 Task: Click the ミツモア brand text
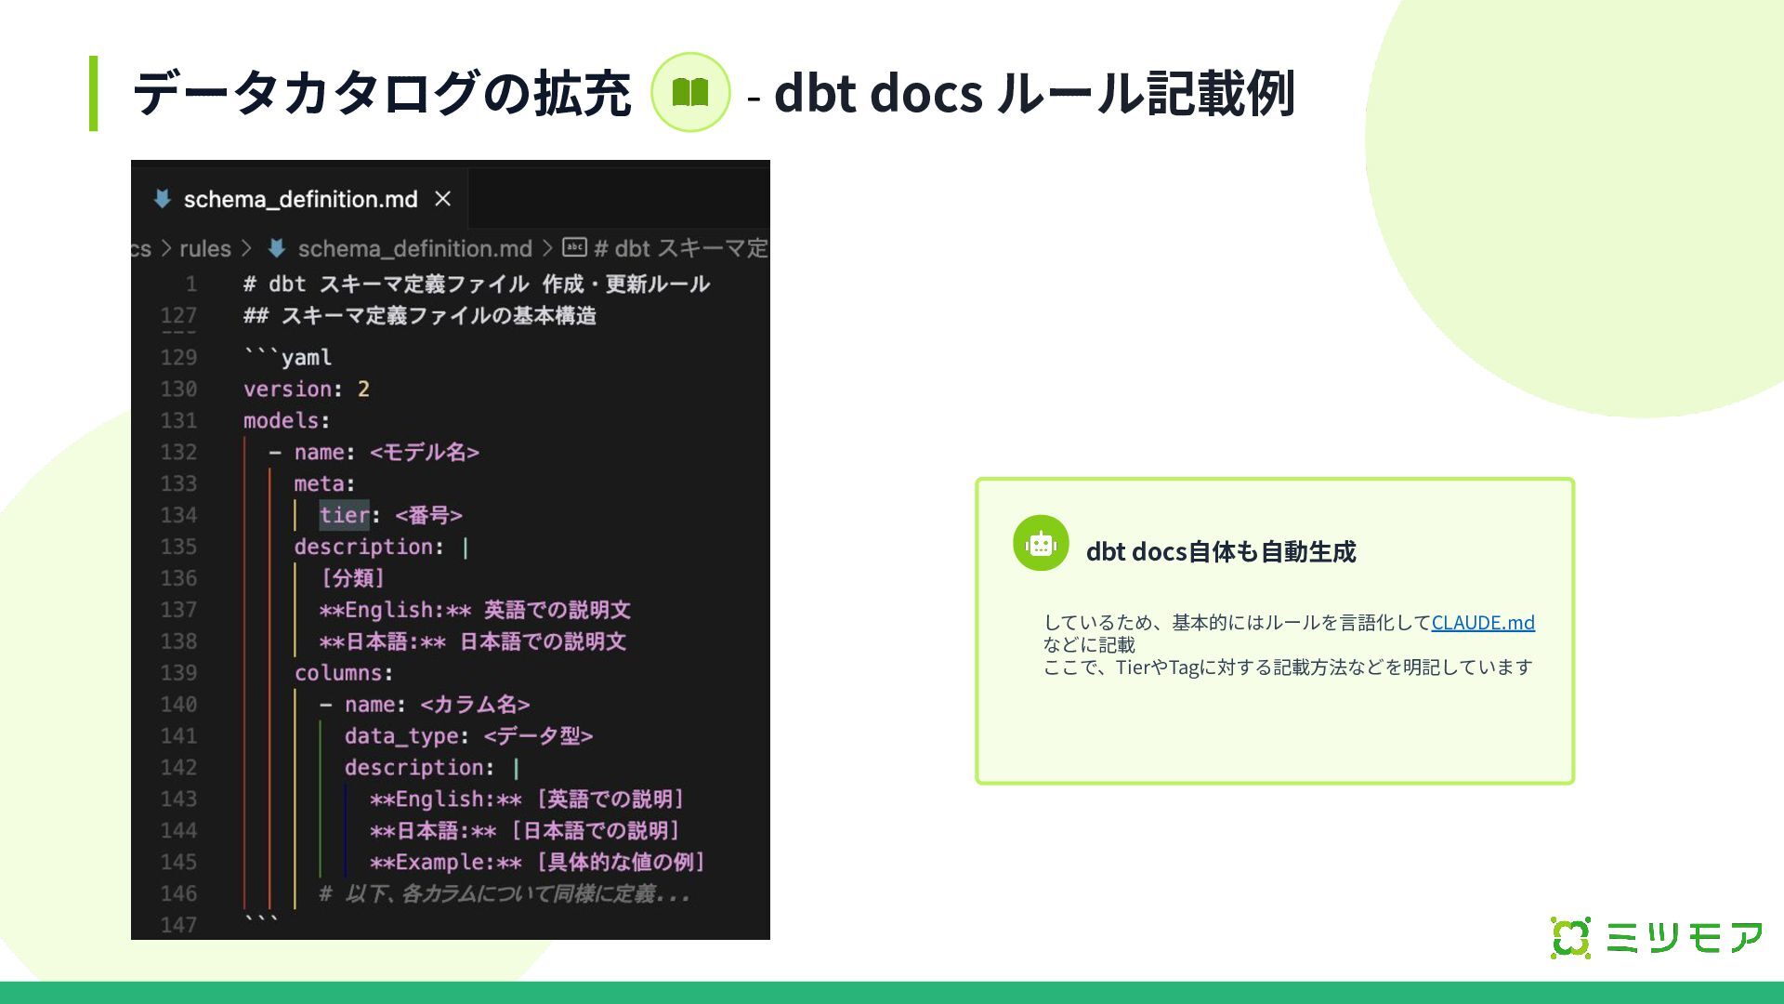coord(1684,937)
